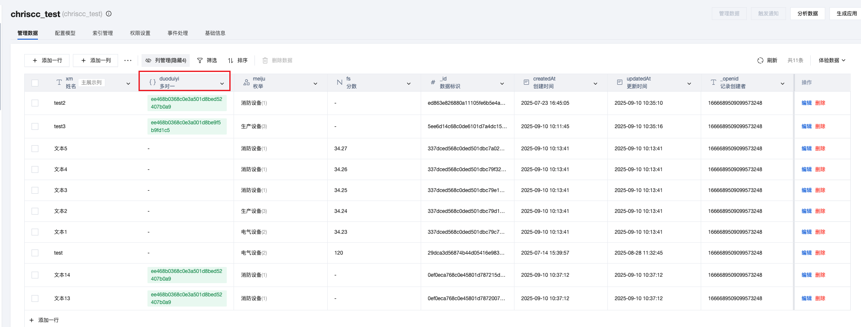The image size is (861, 327).
Task: Click the info icon beside chriscc_test title
Action: pos(109,14)
